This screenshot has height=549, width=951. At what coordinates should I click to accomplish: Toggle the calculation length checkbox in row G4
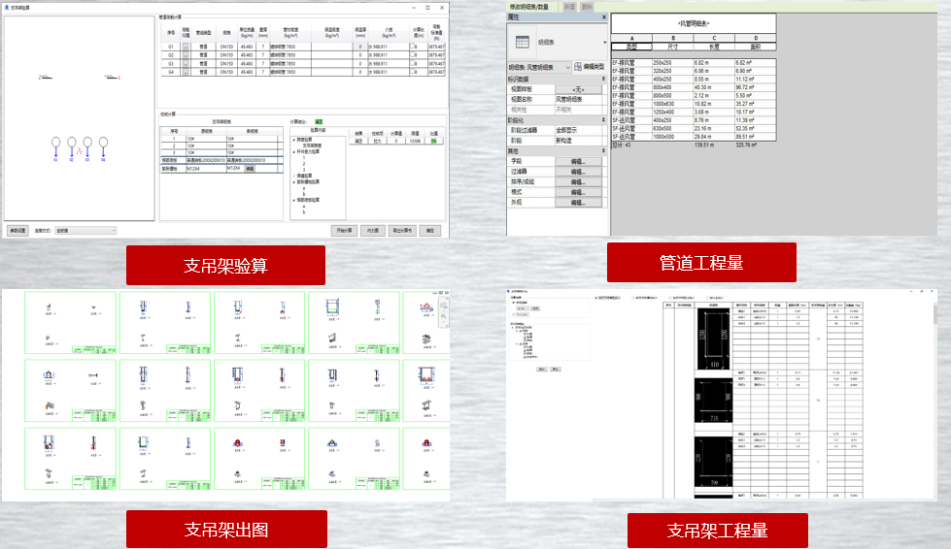tap(414, 72)
